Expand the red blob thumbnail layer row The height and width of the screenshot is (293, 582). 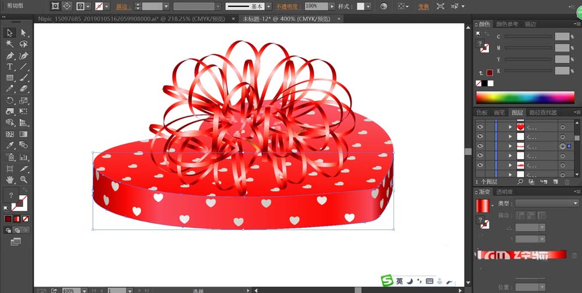click(512, 165)
